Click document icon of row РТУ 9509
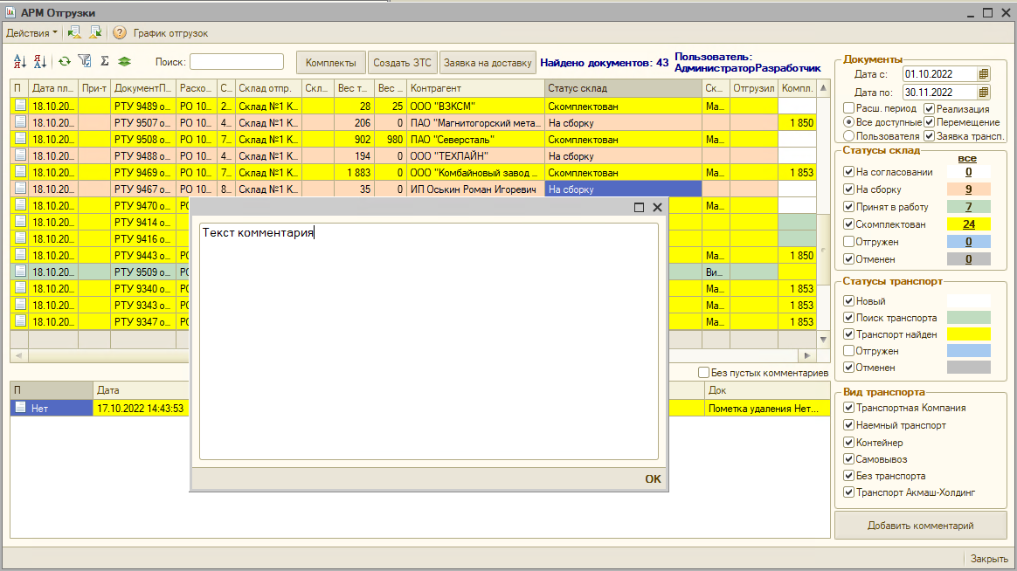Screen dimensions: 1017x571 click(20, 271)
